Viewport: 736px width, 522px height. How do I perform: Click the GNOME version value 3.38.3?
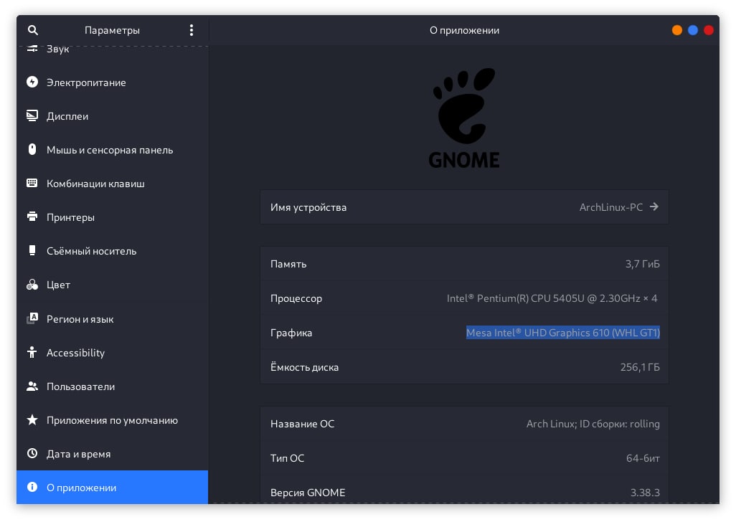(645, 493)
